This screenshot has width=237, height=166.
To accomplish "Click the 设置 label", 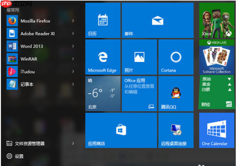I will [x=19, y=156].
